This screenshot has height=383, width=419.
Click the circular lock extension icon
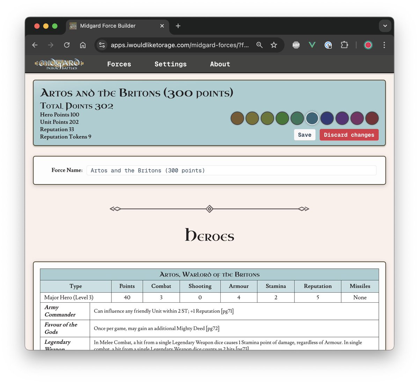tap(328, 45)
